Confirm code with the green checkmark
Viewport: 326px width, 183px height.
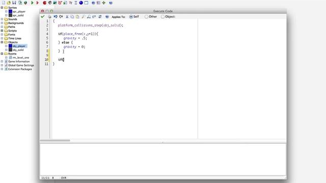tap(43, 16)
